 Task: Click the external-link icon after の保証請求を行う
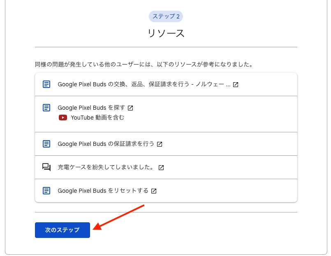tap(160, 144)
